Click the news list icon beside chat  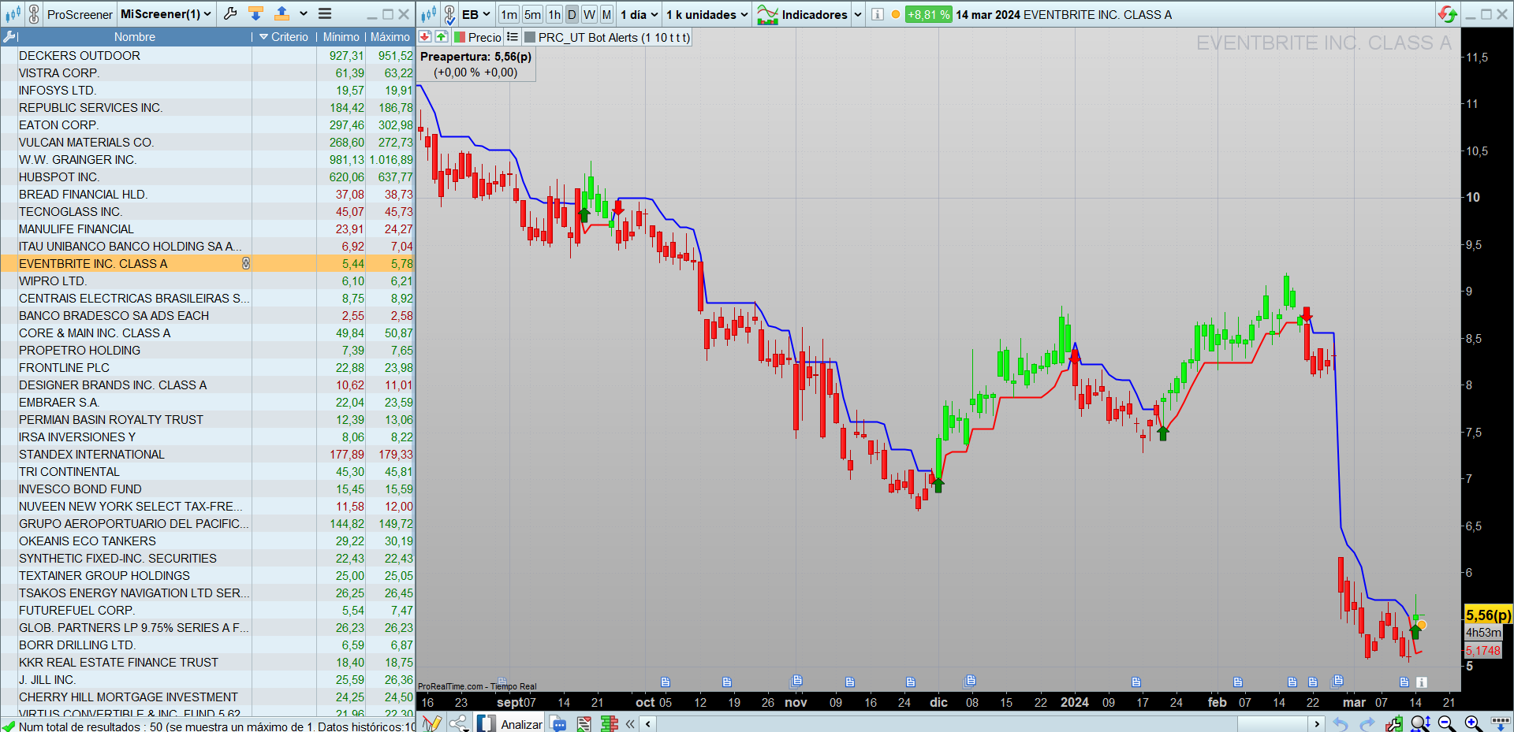[x=584, y=723]
